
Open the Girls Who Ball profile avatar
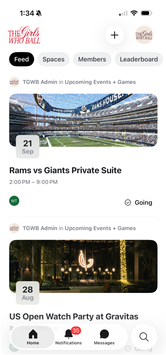coord(144,35)
